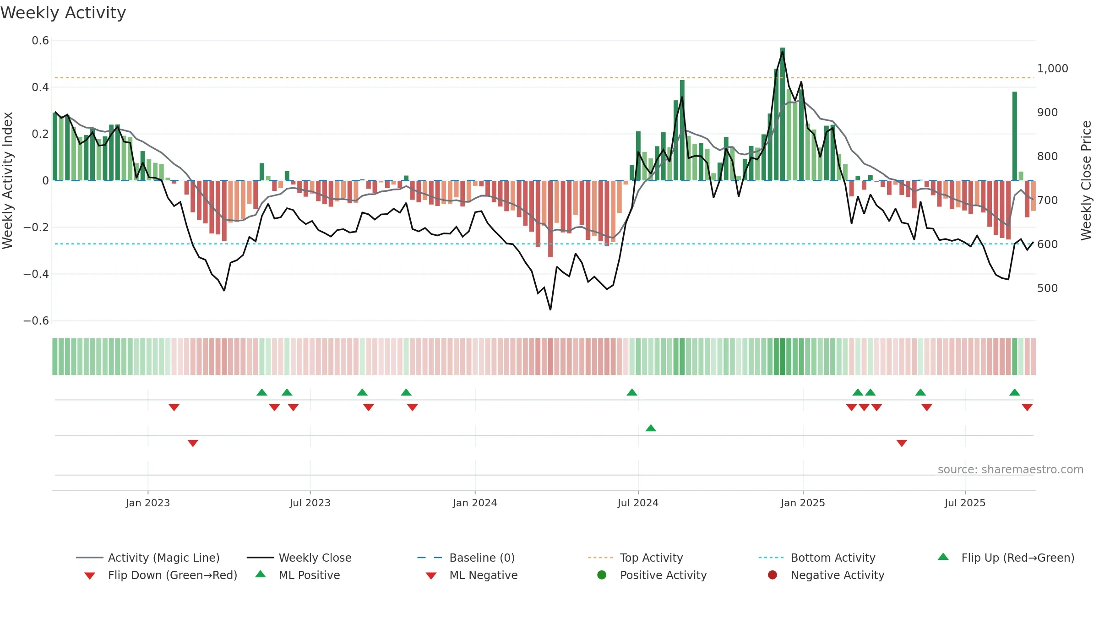This screenshot has height=618, width=1099.
Task: Click the tallest green bar near Dec 2024
Action: [783, 114]
